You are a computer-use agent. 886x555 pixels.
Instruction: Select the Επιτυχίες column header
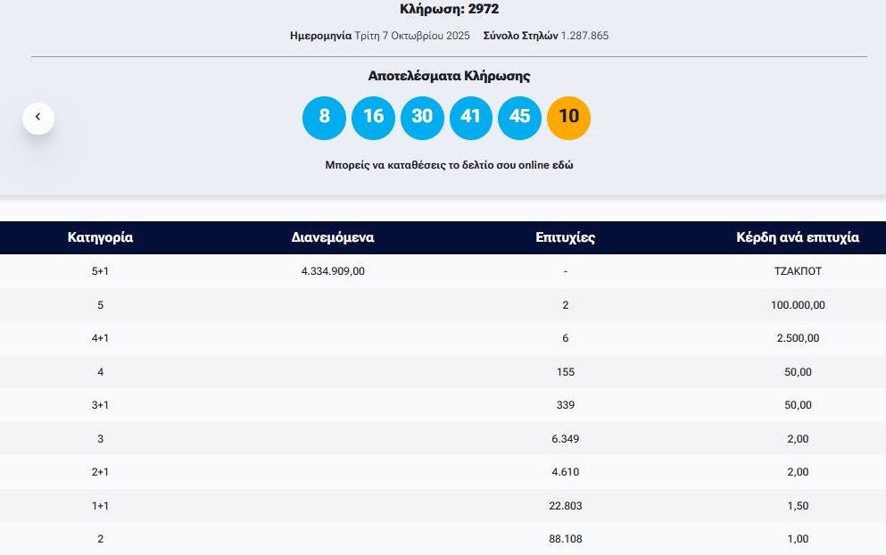coord(565,237)
